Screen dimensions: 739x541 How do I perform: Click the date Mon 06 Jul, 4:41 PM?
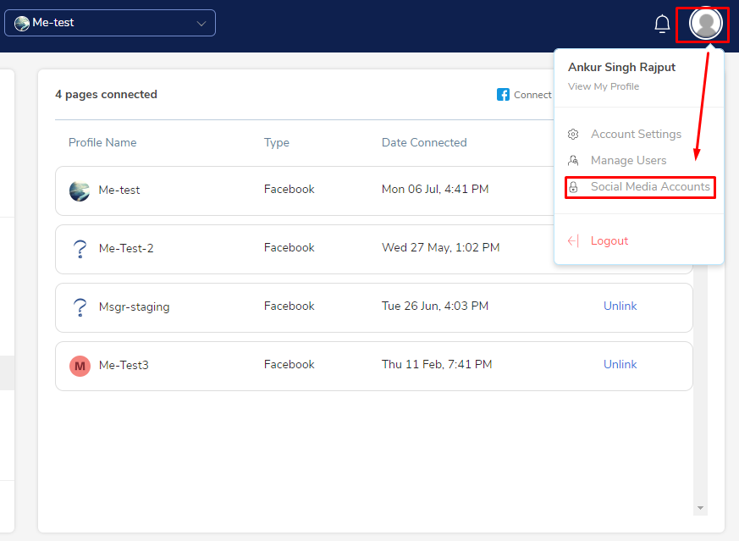pos(435,189)
